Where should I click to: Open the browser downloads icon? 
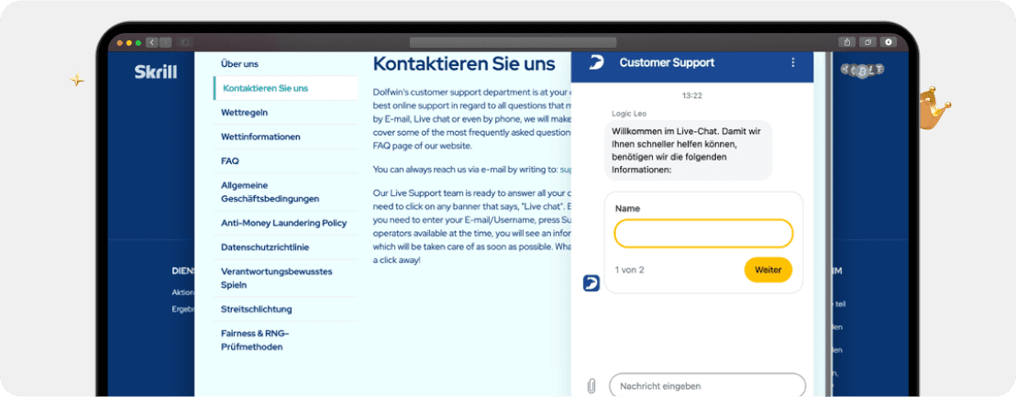pyautogui.click(x=889, y=42)
